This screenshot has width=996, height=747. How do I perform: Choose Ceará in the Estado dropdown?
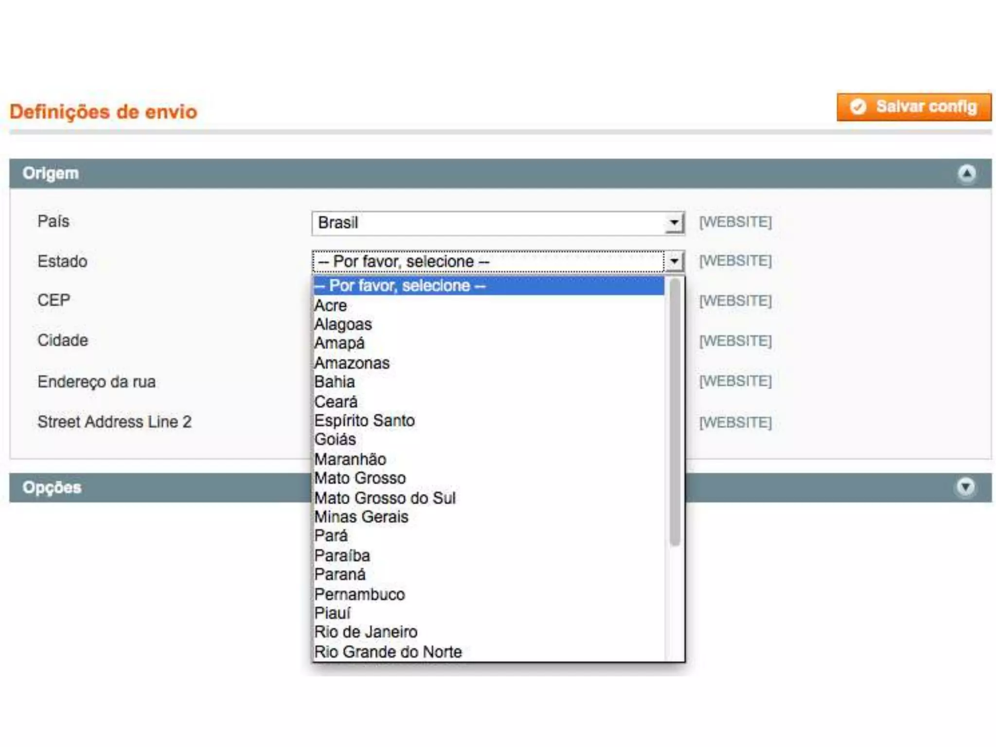click(336, 402)
